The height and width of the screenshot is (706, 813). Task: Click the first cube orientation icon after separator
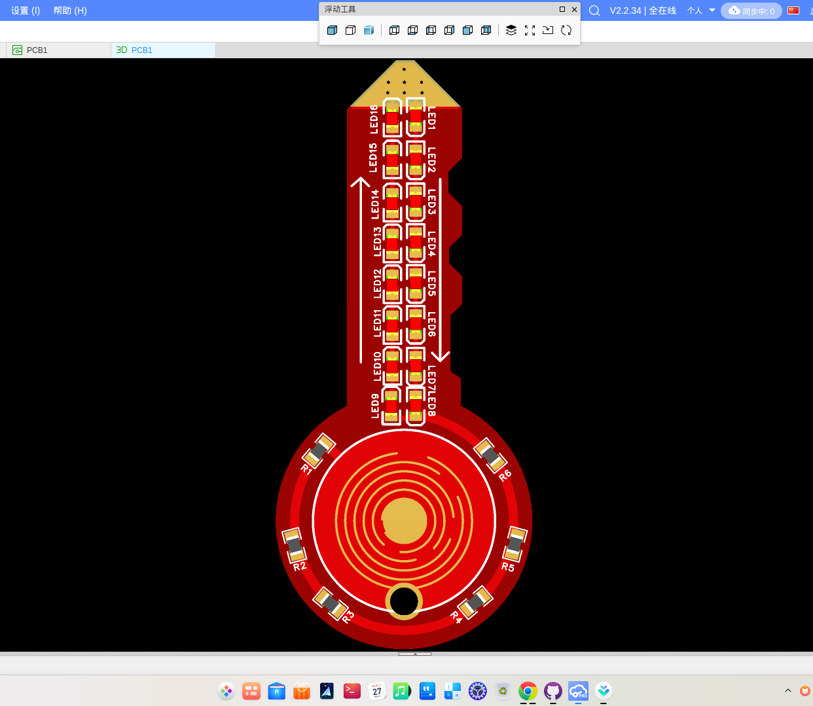(x=394, y=30)
